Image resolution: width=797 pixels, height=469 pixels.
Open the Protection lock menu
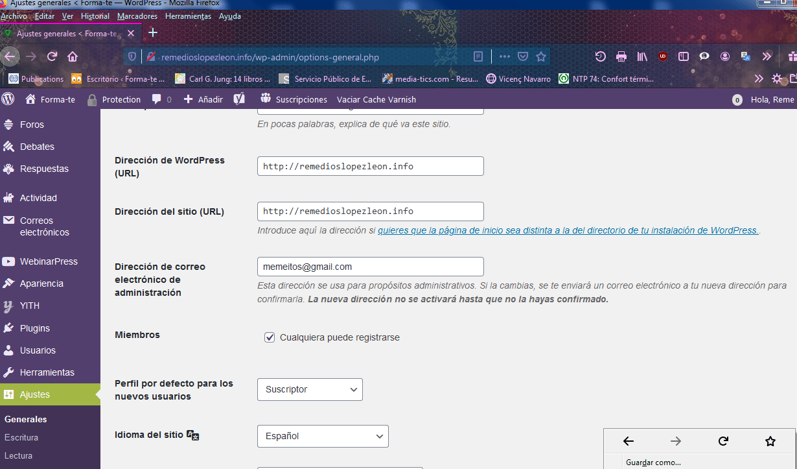pos(113,99)
